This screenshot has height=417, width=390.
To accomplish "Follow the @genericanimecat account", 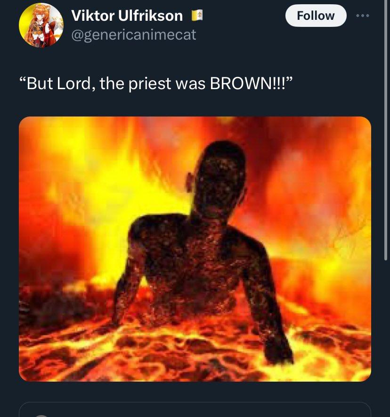I will [x=316, y=16].
